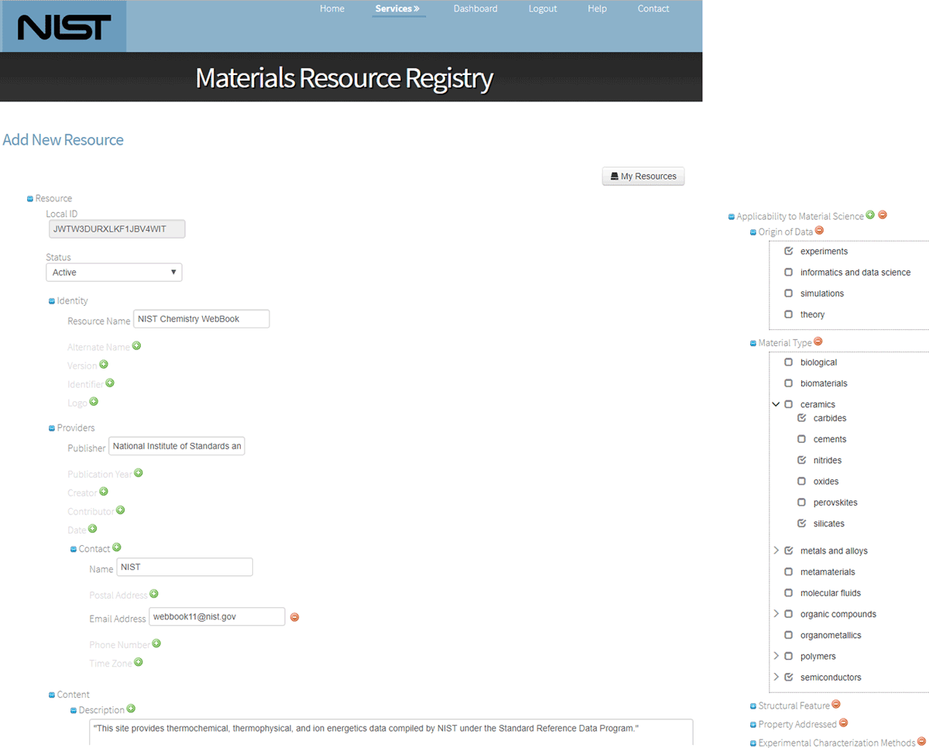The image size is (929, 748).
Task: Add a Phone Number field
Action: [x=156, y=643]
